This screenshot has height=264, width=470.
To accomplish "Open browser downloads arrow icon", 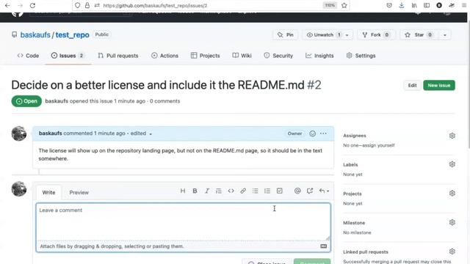I will pos(402,5).
